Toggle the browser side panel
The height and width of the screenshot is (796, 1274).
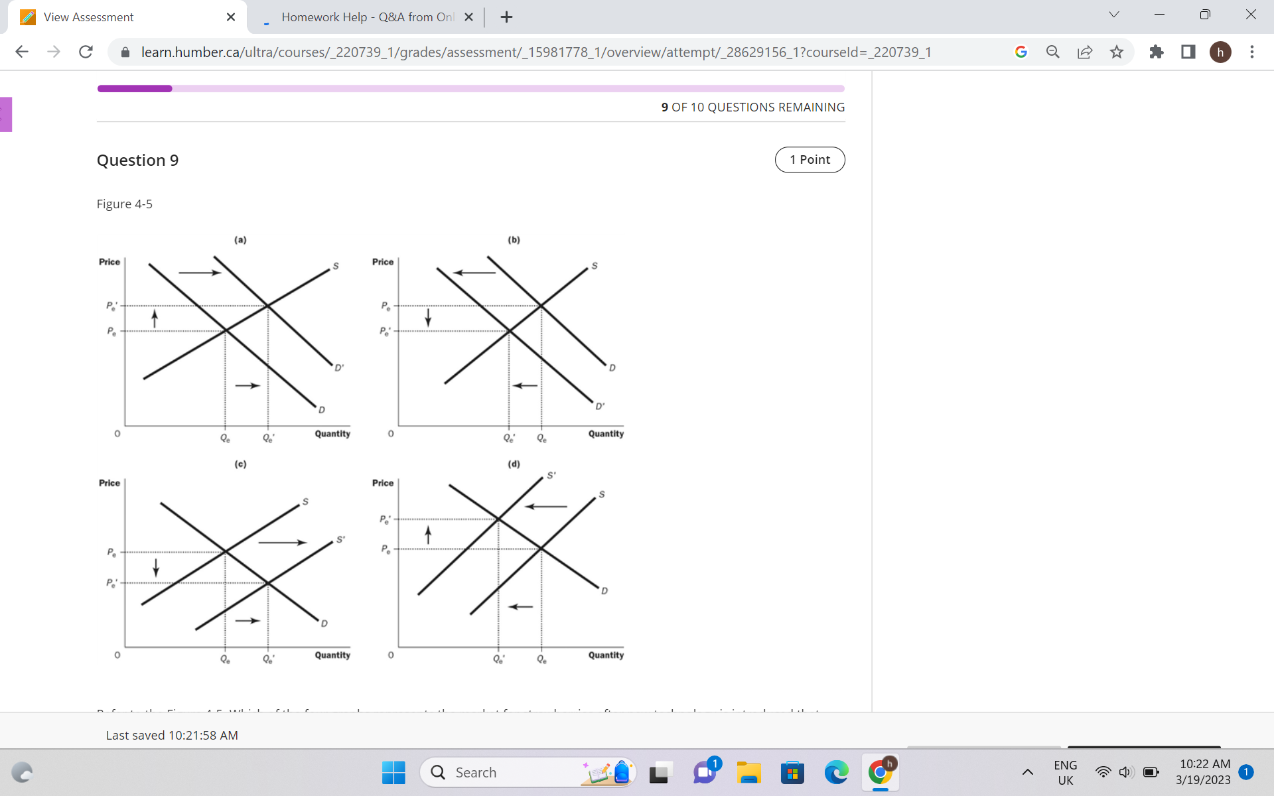pyautogui.click(x=1188, y=52)
